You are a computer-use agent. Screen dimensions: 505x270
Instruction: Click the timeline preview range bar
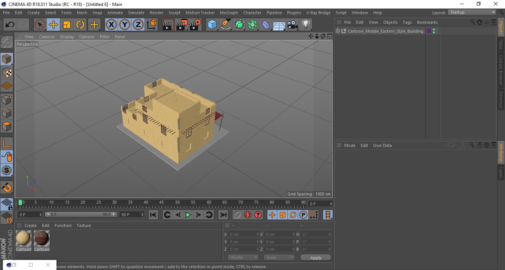pyautogui.click(x=81, y=214)
